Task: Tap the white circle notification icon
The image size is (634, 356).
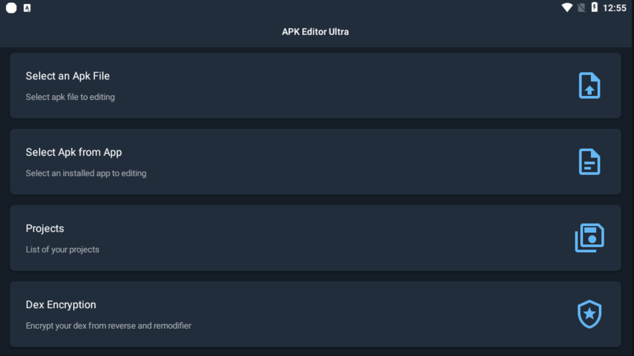Action: point(11,8)
